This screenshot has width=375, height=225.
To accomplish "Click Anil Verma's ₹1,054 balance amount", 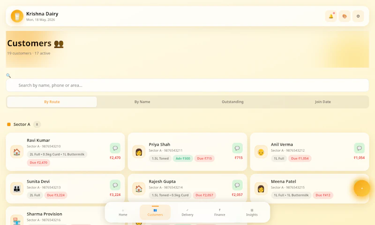I will (359, 158).
